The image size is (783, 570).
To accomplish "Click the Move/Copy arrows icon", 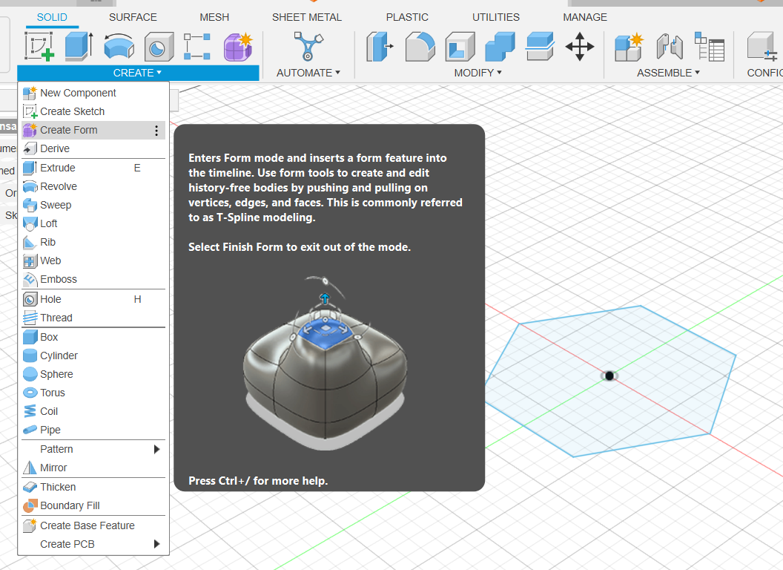I will click(x=580, y=47).
